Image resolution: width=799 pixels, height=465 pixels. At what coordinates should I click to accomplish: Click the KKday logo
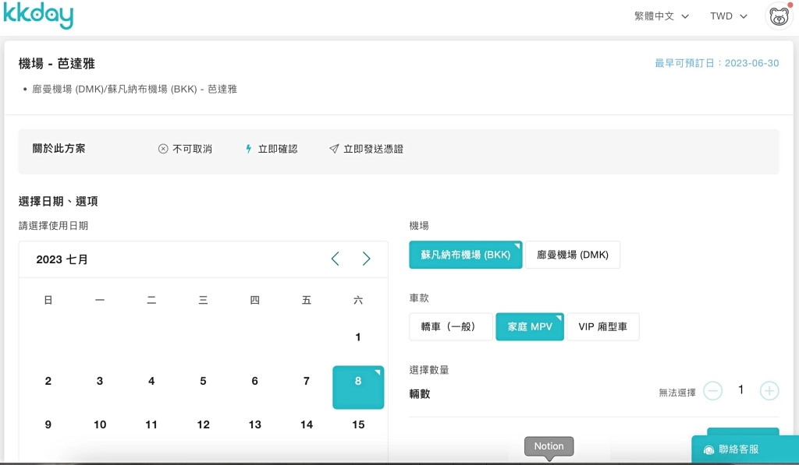coord(38,16)
